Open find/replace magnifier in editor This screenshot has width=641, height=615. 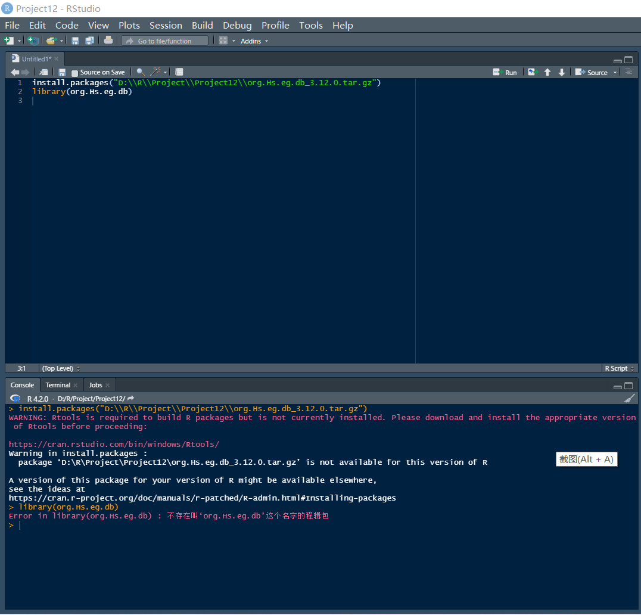tap(141, 72)
